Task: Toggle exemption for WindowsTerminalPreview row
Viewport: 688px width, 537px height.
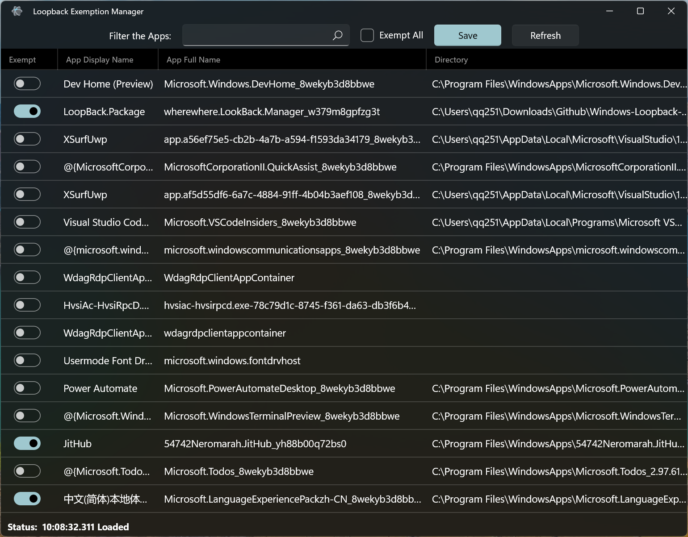Action: pos(27,416)
